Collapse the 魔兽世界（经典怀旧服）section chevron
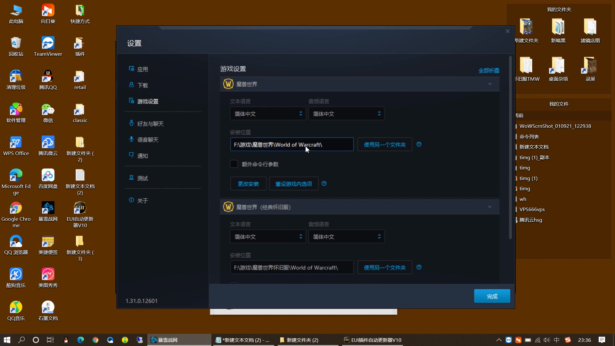The width and height of the screenshot is (615, 346). (x=489, y=207)
